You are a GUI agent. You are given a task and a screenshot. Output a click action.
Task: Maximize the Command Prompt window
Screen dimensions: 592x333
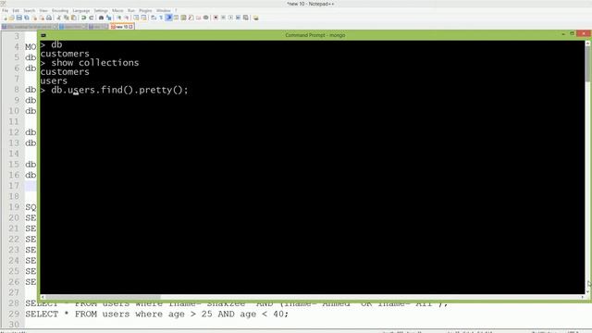(x=572, y=34)
